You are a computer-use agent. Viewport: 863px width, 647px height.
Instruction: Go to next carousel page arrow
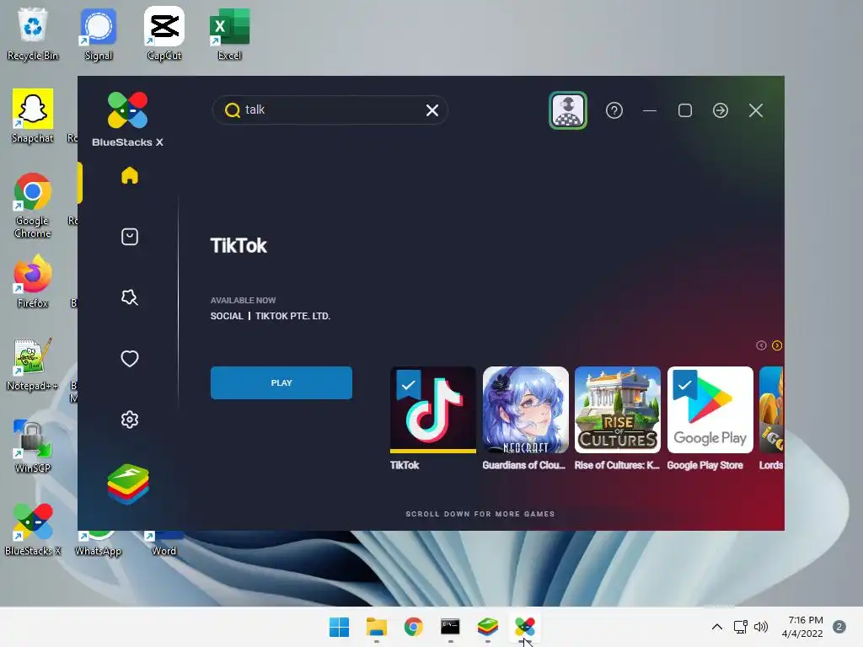point(777,345)
